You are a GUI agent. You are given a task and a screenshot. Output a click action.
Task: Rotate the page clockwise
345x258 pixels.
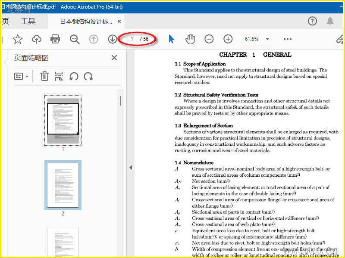[x=88, y=77]
